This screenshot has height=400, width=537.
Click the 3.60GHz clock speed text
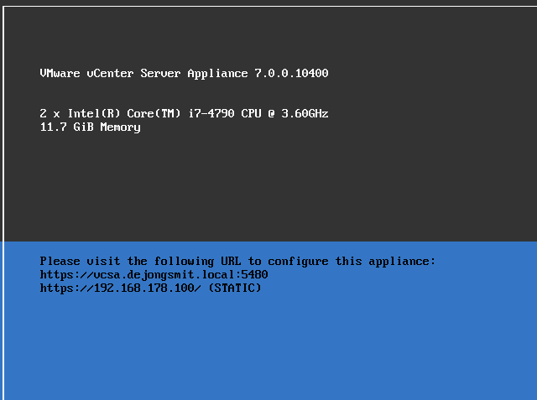tap(305, 113)
